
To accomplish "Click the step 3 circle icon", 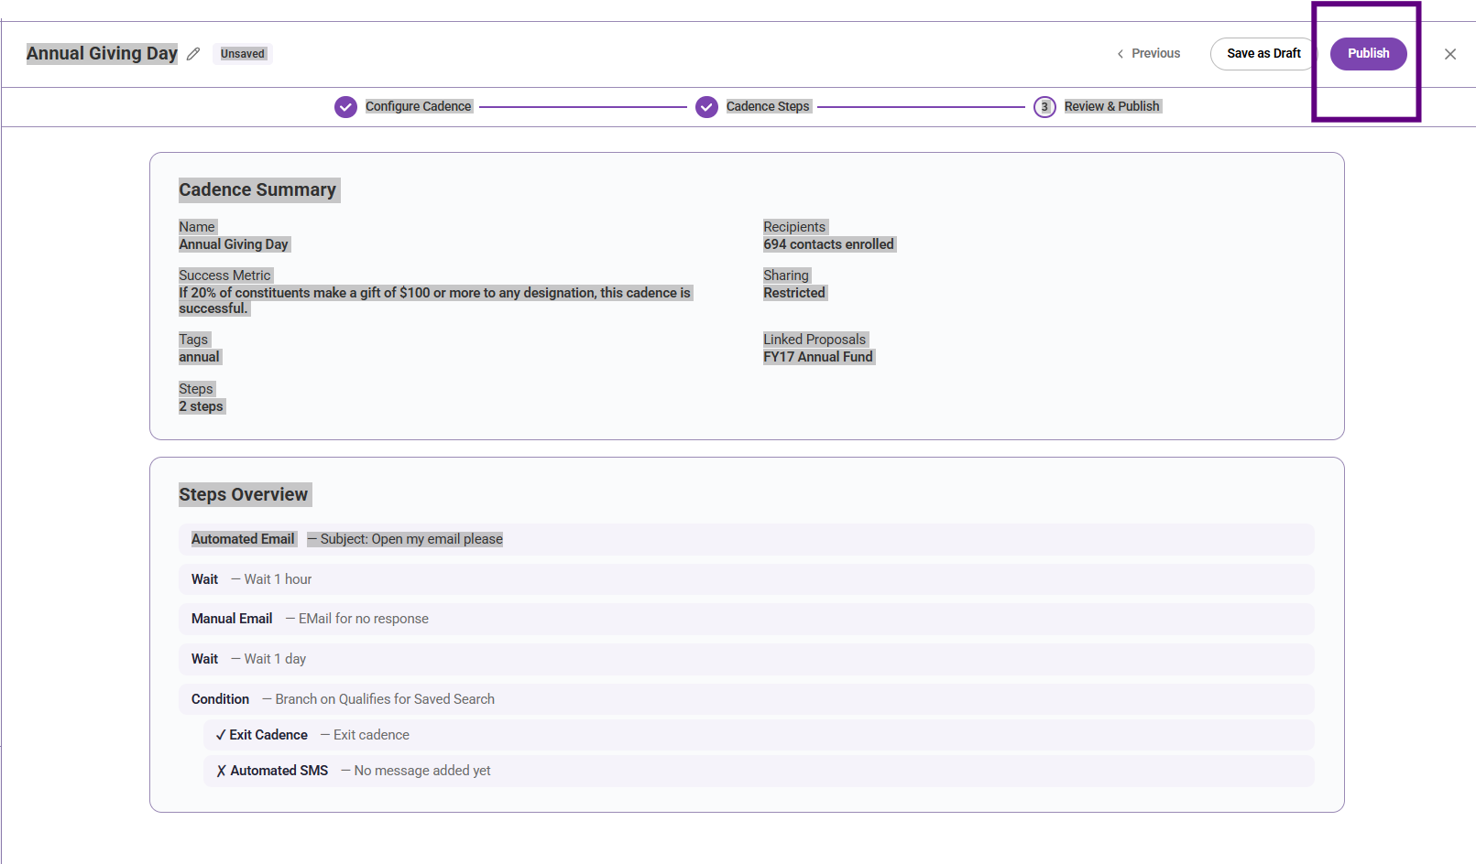I will click(1044, 107).
